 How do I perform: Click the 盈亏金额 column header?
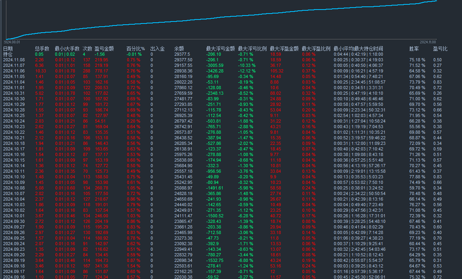pyautogui.click(x=104, y=49)
